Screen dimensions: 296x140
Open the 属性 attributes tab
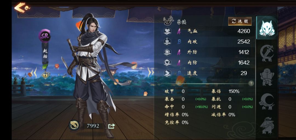point(267,28)
